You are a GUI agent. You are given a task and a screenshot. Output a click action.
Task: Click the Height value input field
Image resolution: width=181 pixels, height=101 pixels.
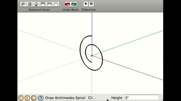click(141, 98)
